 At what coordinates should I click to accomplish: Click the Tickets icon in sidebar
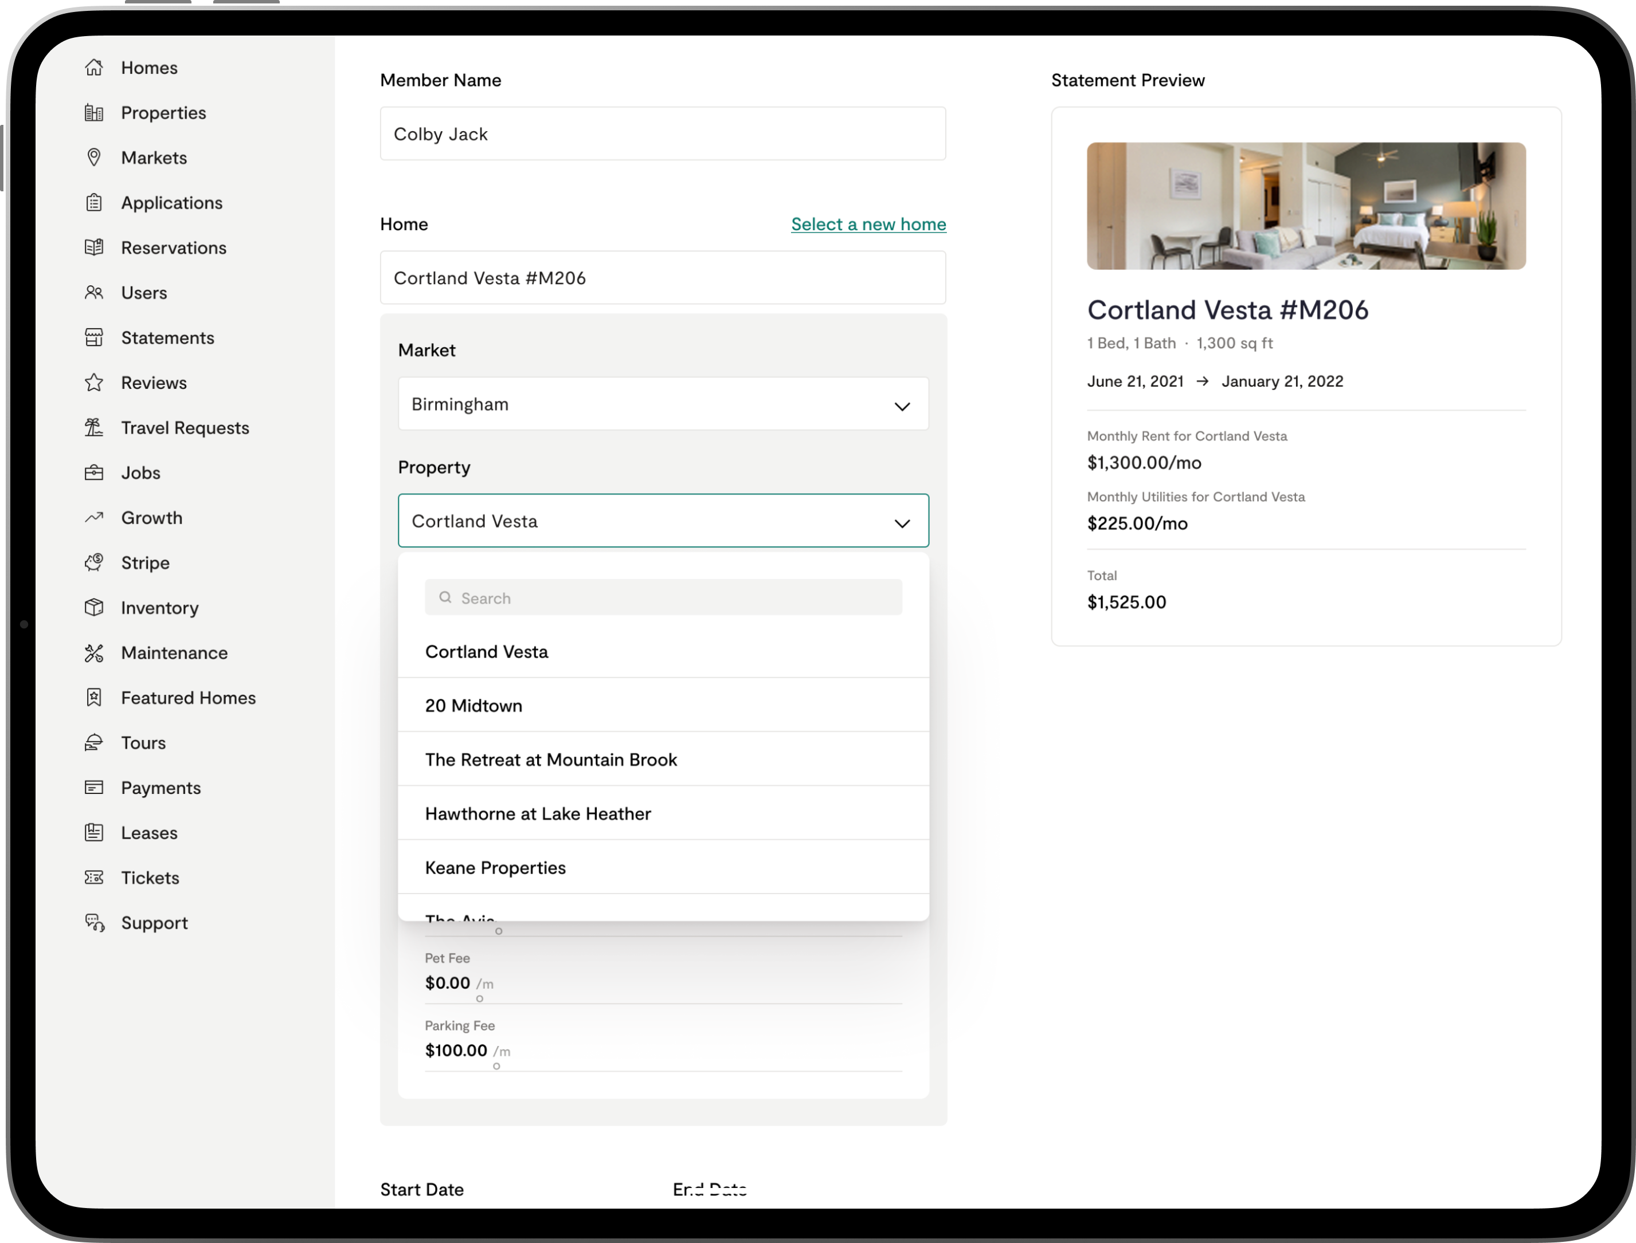coord(94,878)
